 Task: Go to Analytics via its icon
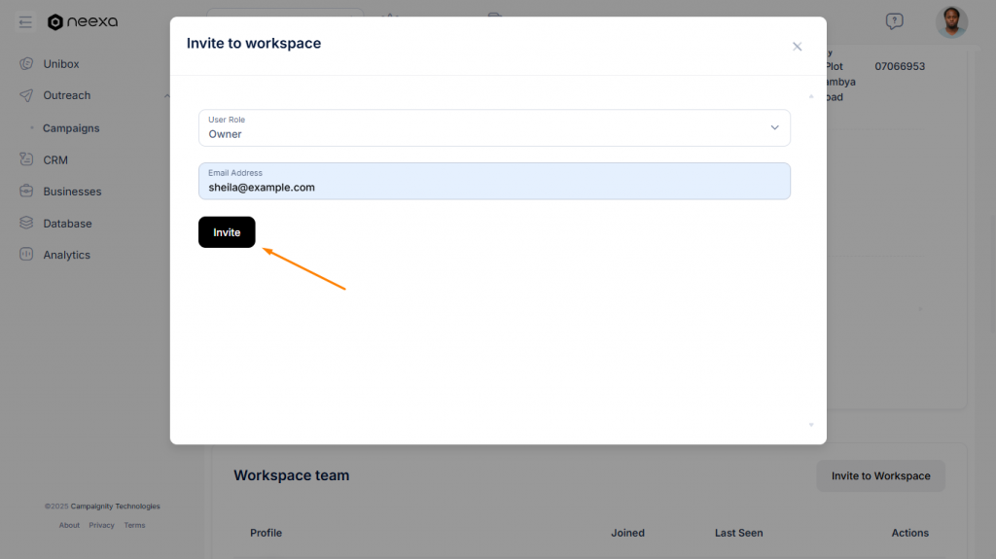26,255
